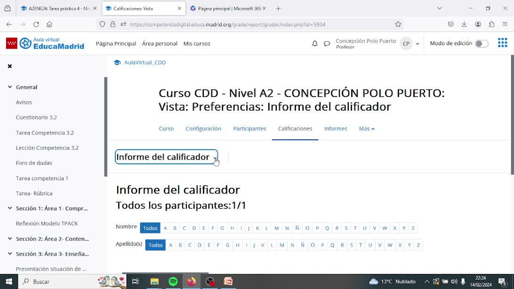Image resolution: width=514 pixels, height=289 pixels.
Task: Expand the Más menu
Action: (x=367, y=129)
